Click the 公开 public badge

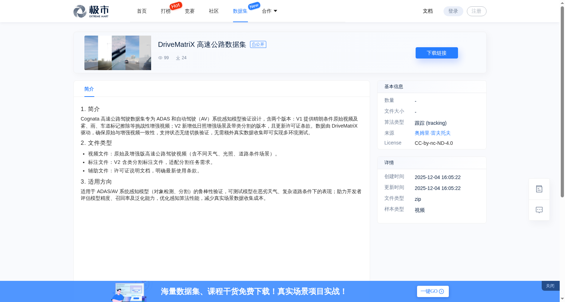pyautogui.click(x=258, y=44)
